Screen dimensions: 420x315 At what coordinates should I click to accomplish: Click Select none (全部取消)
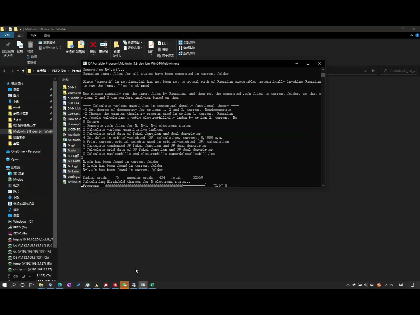pos(187,48)
